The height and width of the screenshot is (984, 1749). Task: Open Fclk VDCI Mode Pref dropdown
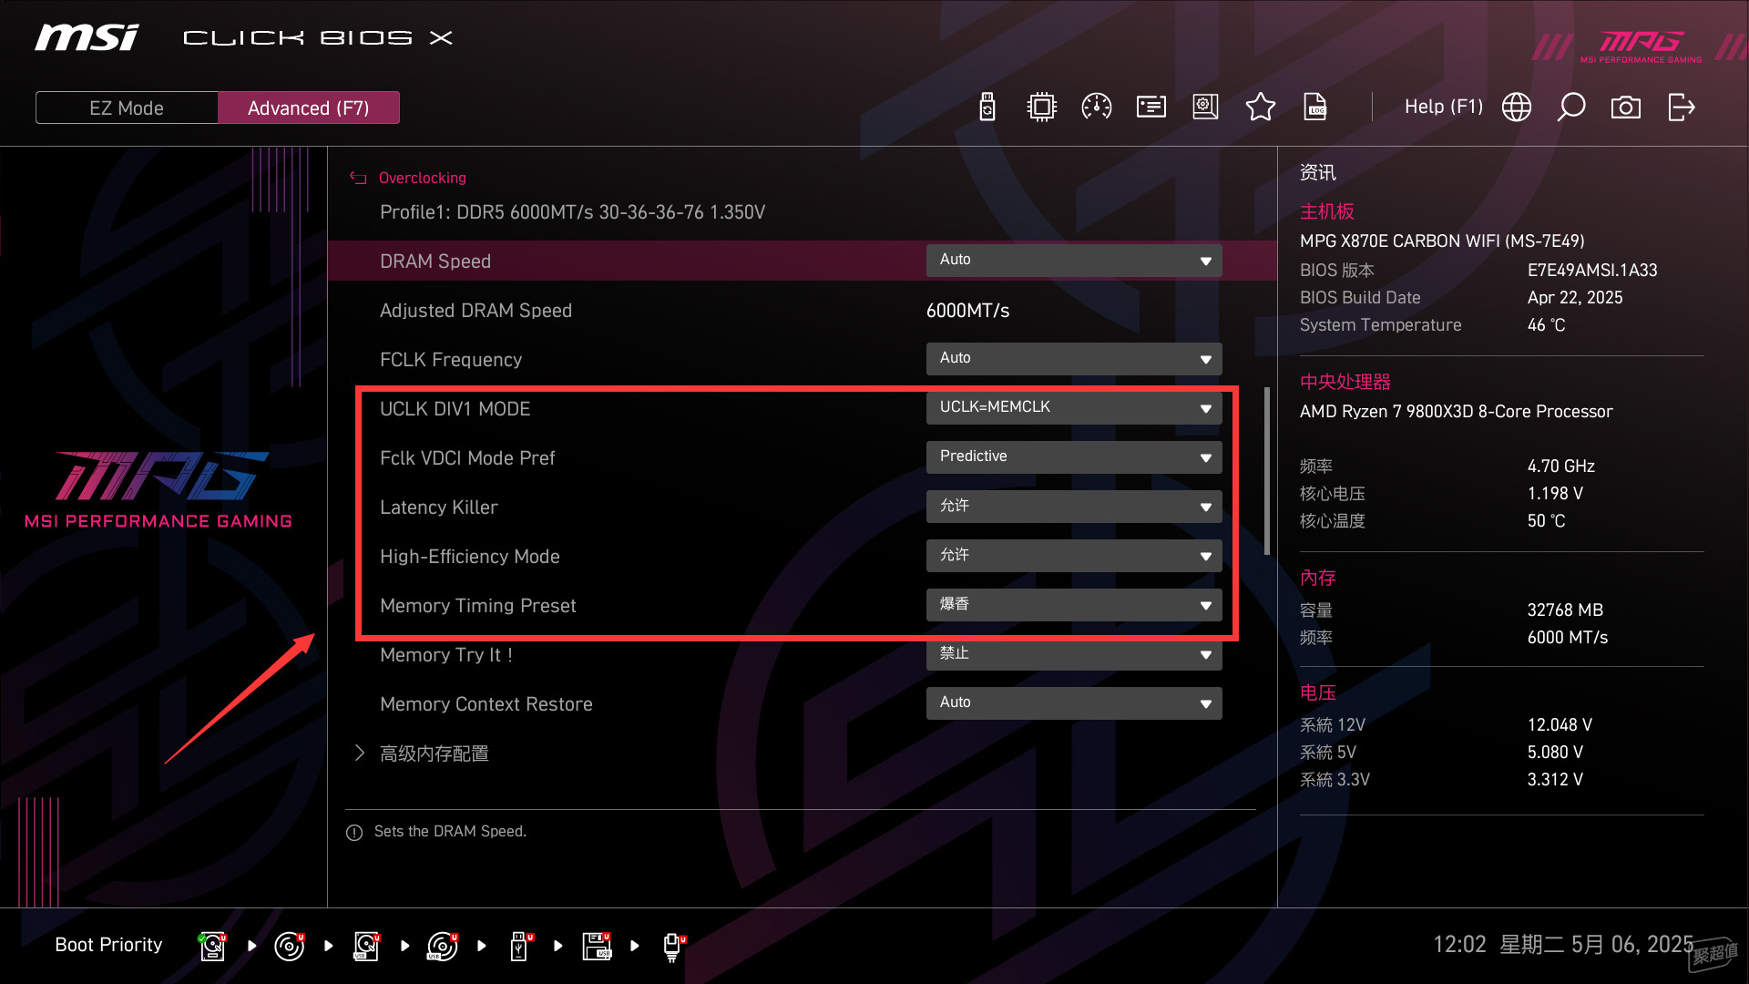click(x=1074, y=457)
